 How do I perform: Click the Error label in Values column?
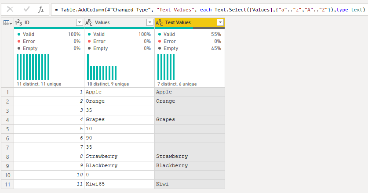[99, 41]
